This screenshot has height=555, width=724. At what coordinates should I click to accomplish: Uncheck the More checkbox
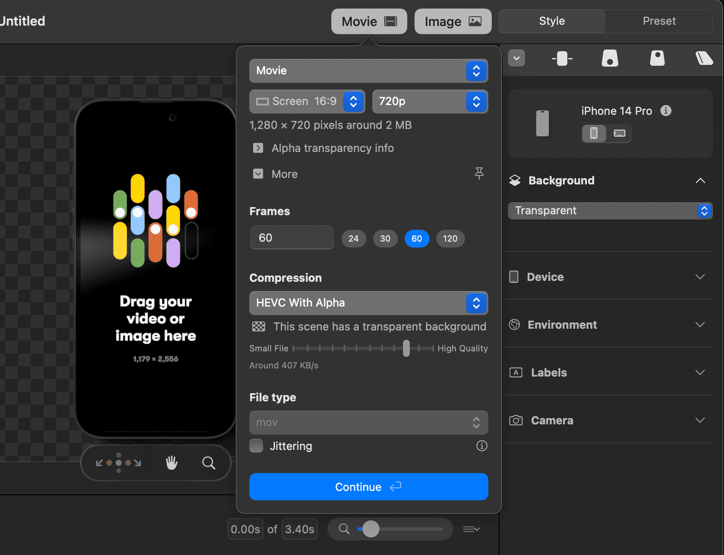coord(258,174)
